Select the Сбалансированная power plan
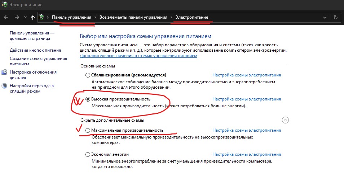Screen dimensions: 344x192 pos(88,75)
